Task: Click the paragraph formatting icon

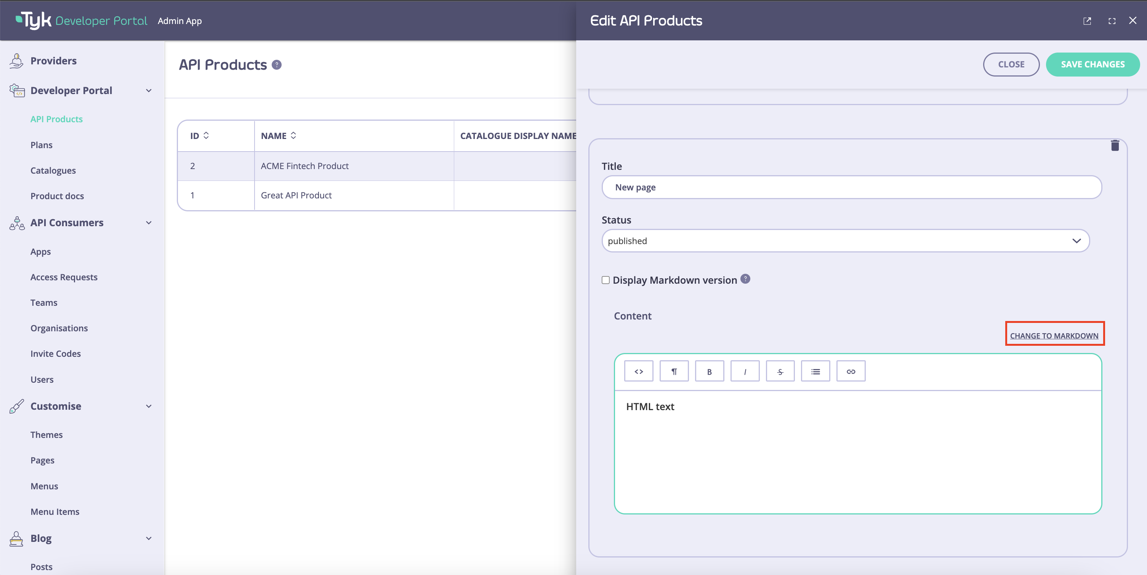Action: tap(674, 371)
